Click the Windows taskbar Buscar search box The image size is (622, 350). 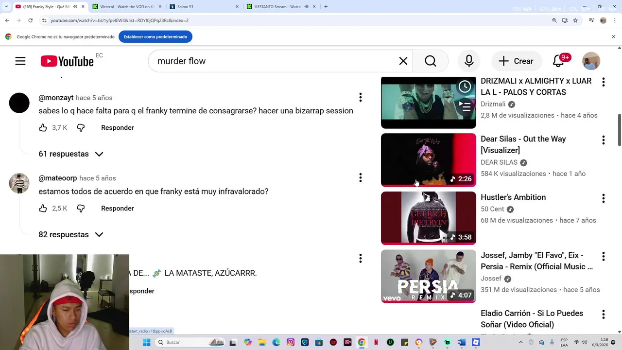[x=190, y=342]
